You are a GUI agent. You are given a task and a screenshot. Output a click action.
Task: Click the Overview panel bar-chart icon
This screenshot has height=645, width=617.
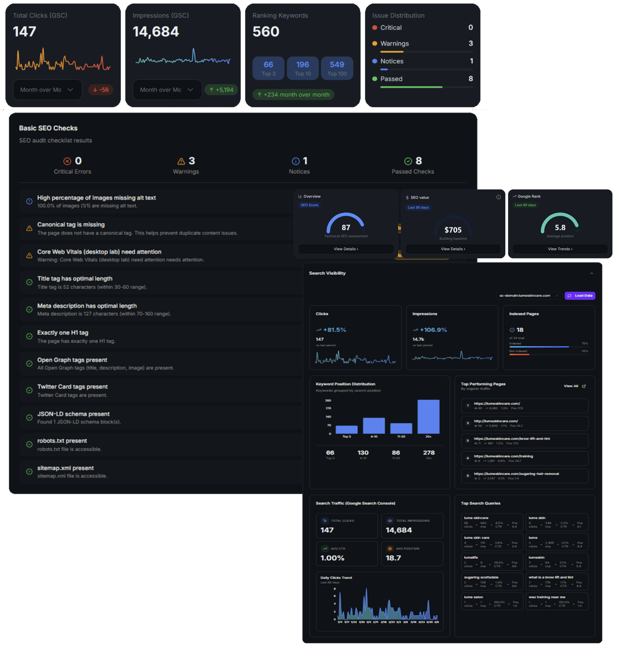(300, 196)
